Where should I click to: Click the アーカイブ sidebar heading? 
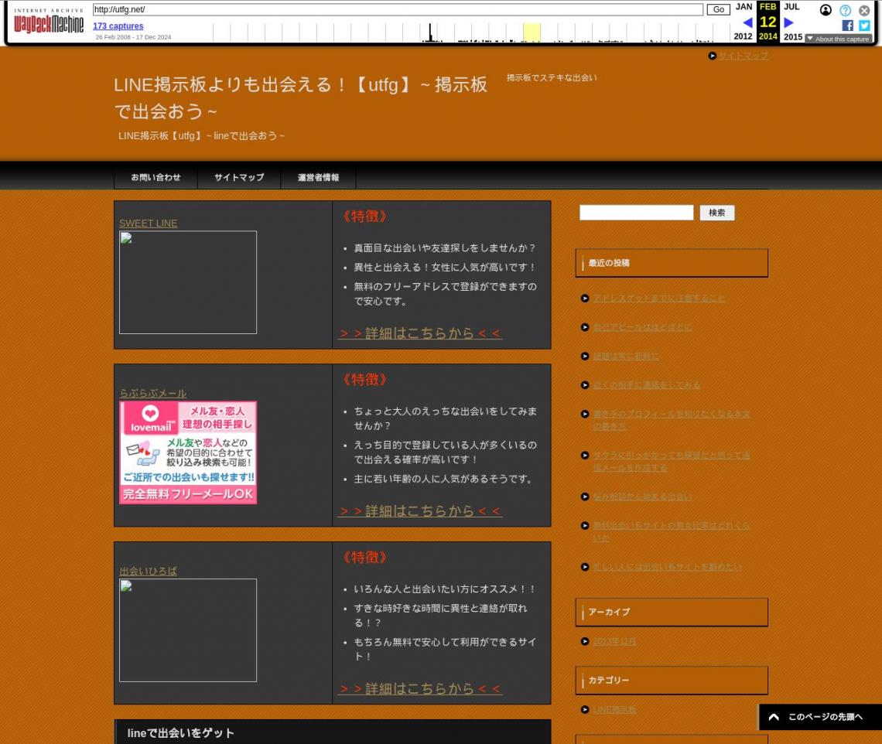click(x=672, y=612)
